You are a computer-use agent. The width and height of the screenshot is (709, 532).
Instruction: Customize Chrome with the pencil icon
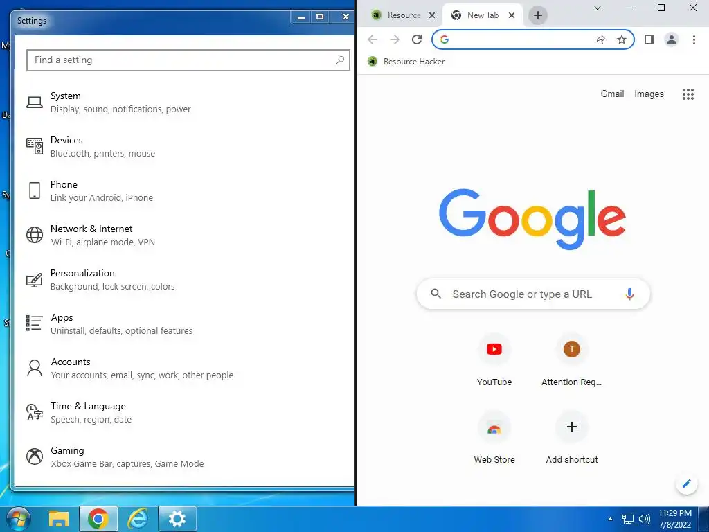(686, 484)
